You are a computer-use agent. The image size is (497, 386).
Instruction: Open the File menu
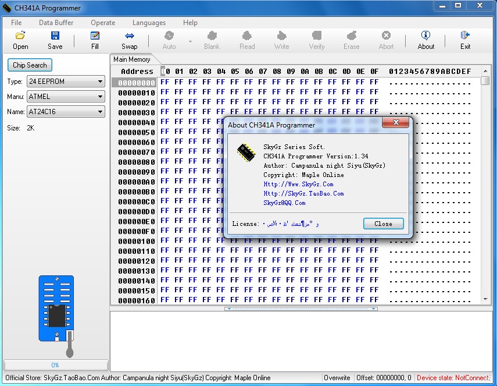[x=16, y=23]
